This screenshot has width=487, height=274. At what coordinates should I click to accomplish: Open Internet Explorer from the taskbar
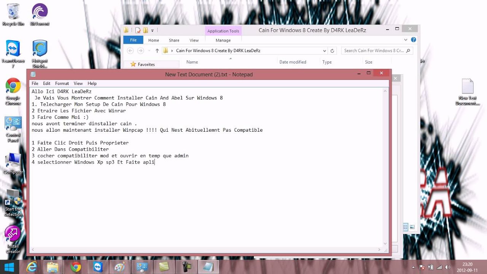pyautogui.click(x=32, y=267)
